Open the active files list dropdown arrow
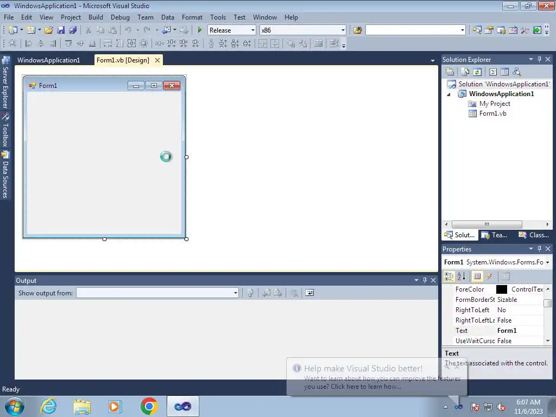The width and height of the screenshot is (556, 417). pyautogui.click(x=433, y=61)
